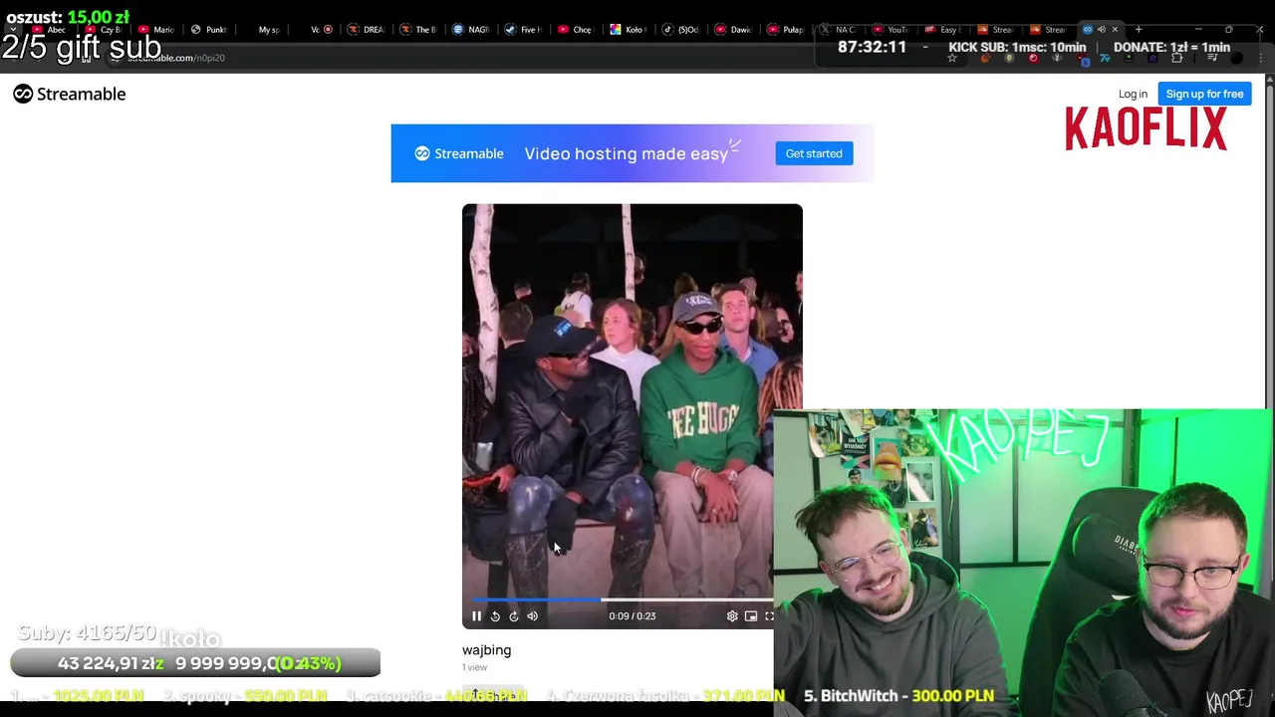Click the Get started banner button
Image resolution: width=1275 pixels, height=717 pixels.
(814, 153)
